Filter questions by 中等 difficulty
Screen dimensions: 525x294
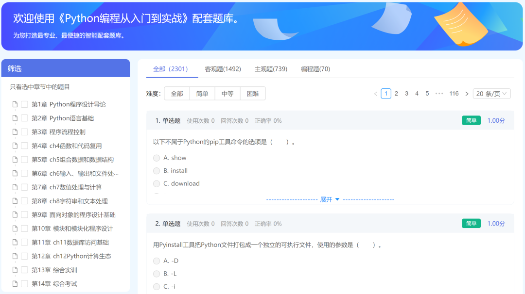pos(227,93)
